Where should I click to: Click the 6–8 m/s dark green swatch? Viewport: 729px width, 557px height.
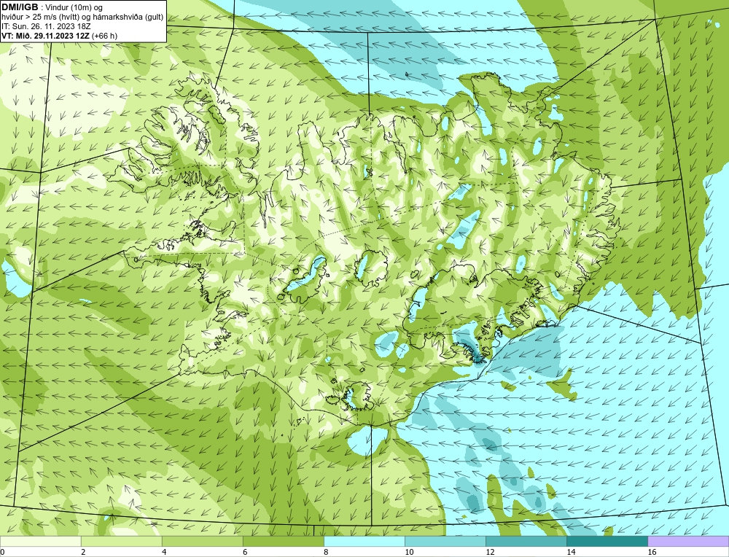(x=283, y=541)
